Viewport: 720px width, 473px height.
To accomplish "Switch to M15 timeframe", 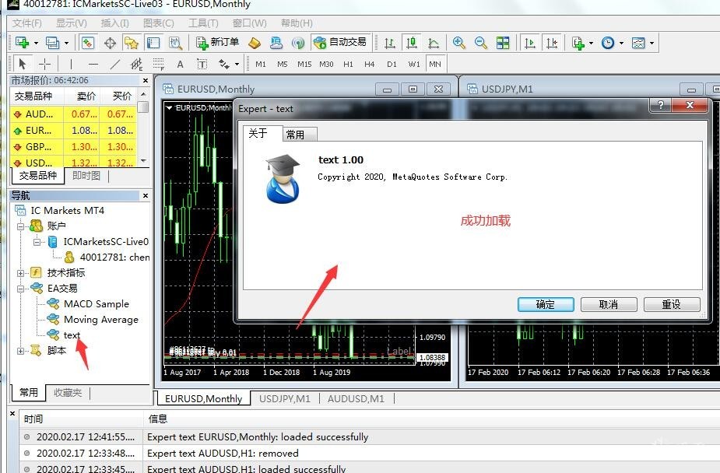I will coord(304,64).
